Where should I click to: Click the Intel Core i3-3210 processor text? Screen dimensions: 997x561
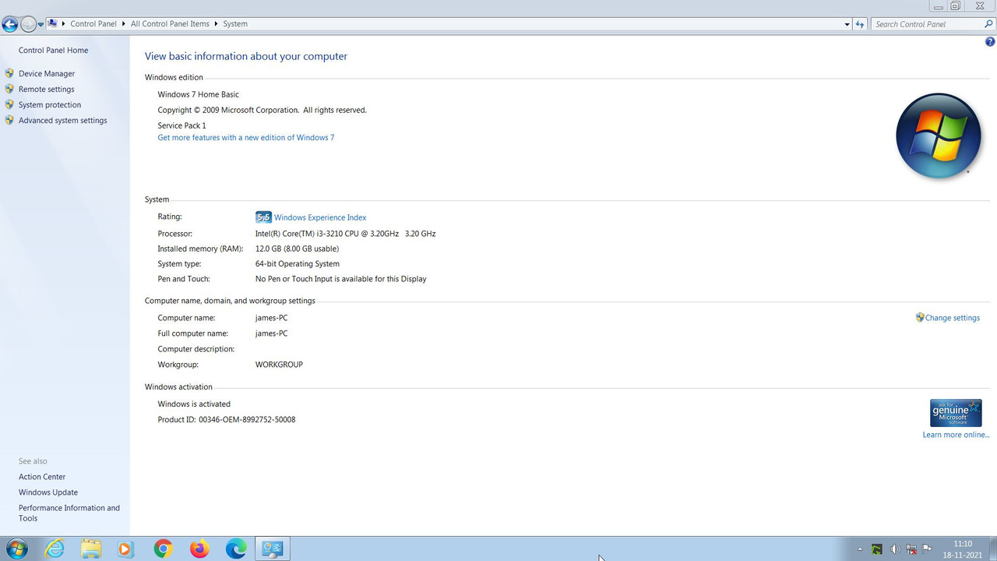pyautogui.click(x=345, y=234)
